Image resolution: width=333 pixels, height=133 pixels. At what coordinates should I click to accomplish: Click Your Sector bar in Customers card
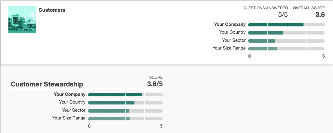tap(286, 41)
